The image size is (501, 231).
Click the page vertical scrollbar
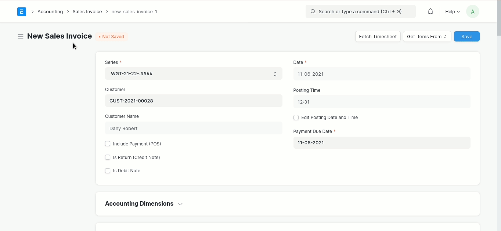point(498,18)
